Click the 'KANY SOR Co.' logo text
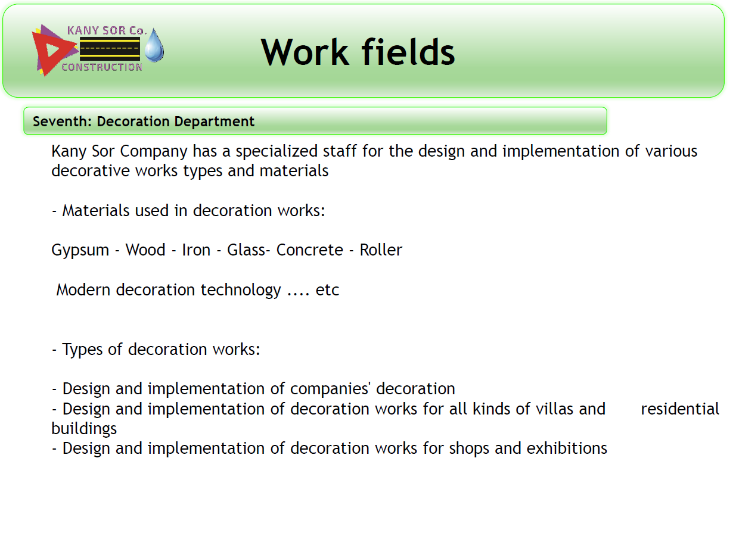 pyautogui.click(x=107, y=30)
